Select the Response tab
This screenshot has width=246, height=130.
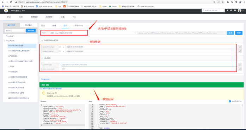tap(45, 79)
